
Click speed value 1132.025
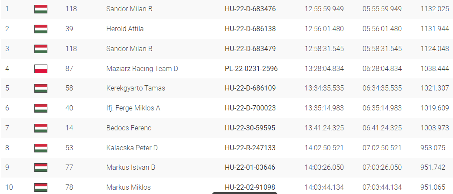[x=435, y=9]
